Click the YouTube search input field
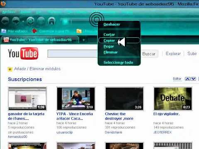This screenshot has height=149, width=199. coord(73,53)
